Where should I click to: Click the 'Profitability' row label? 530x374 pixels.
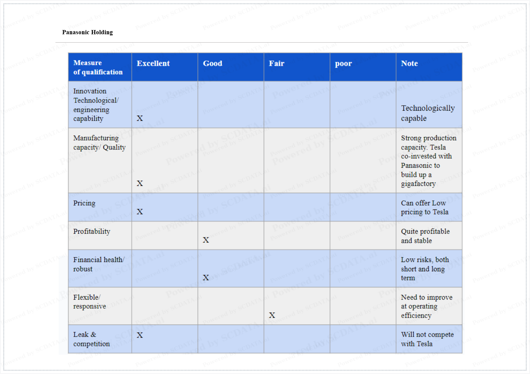[x=92, y=232]
